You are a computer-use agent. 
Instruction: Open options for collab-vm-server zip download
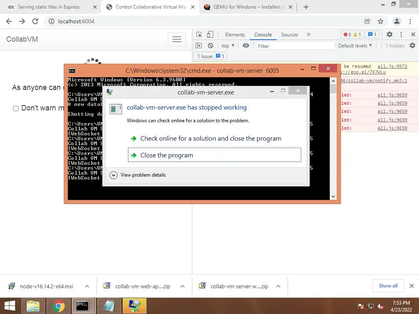[x=278, y=286]
